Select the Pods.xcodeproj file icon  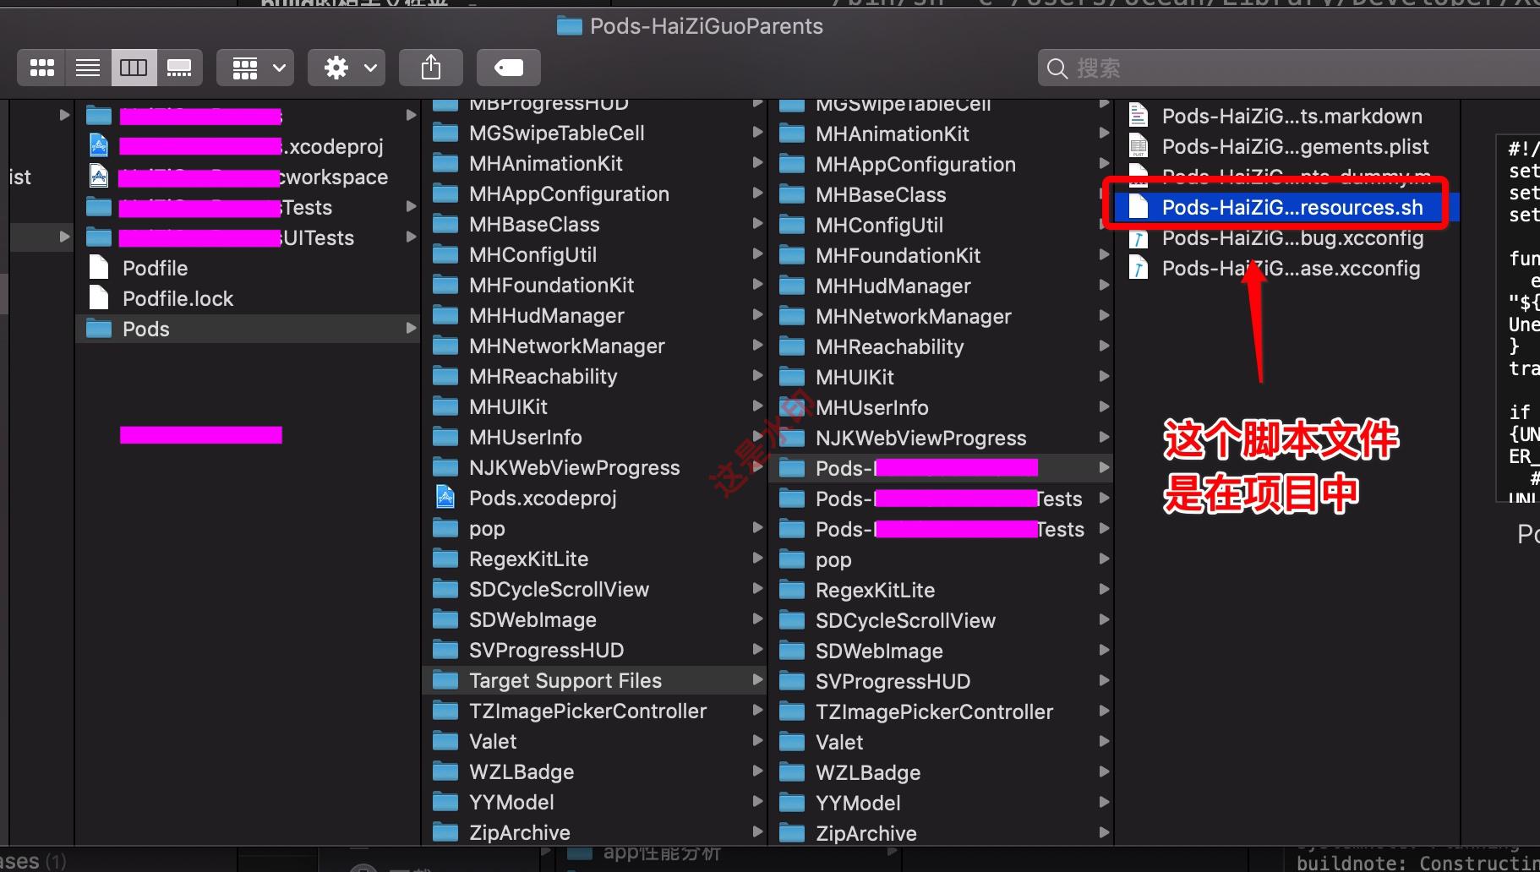(x=445, y=498)
